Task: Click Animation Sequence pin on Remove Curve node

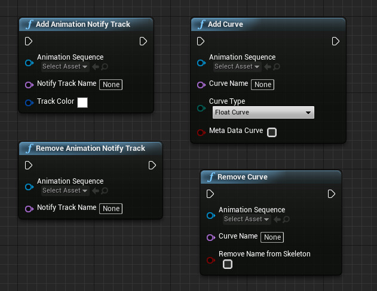Action: [x=210, y=215]
